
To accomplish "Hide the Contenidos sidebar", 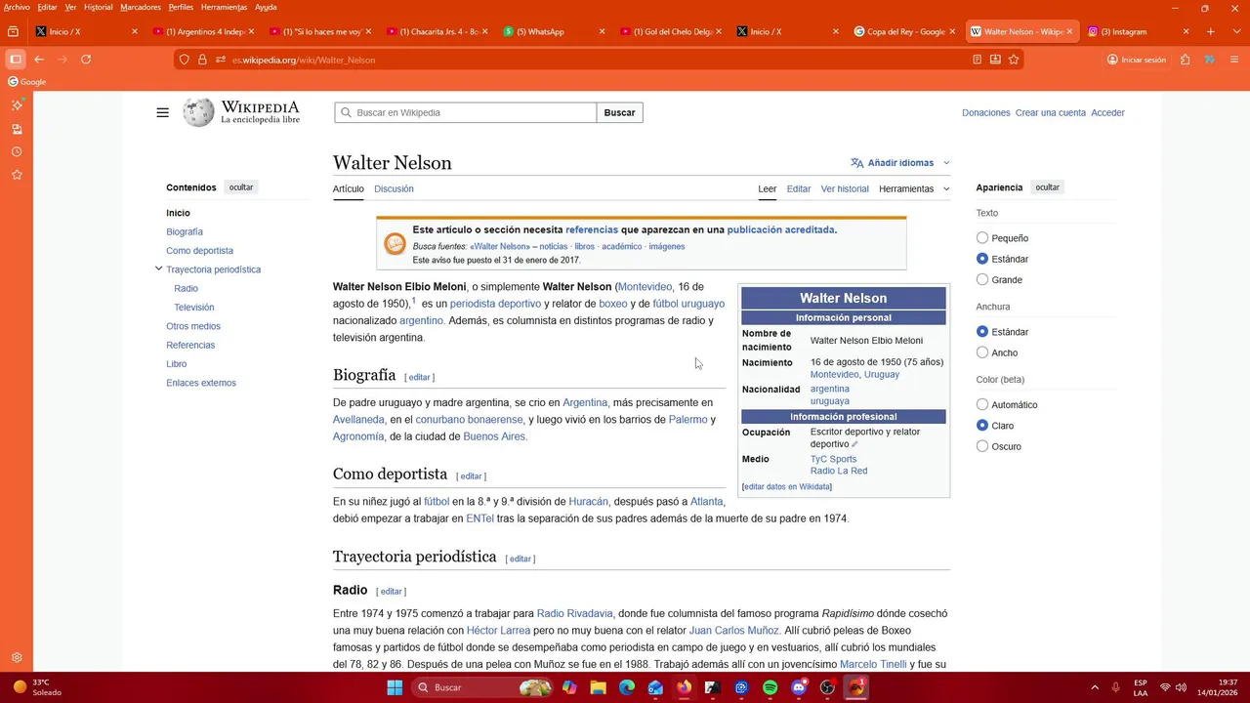I will coord(241,187).
